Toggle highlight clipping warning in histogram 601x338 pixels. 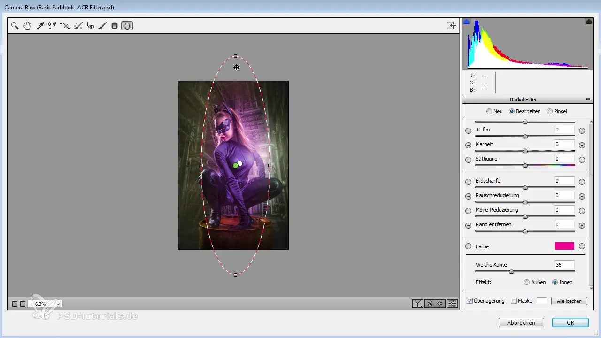[x=588, y=22]
